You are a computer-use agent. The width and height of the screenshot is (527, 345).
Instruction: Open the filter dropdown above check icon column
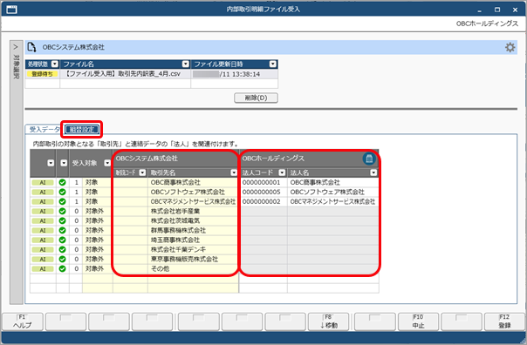64,163
